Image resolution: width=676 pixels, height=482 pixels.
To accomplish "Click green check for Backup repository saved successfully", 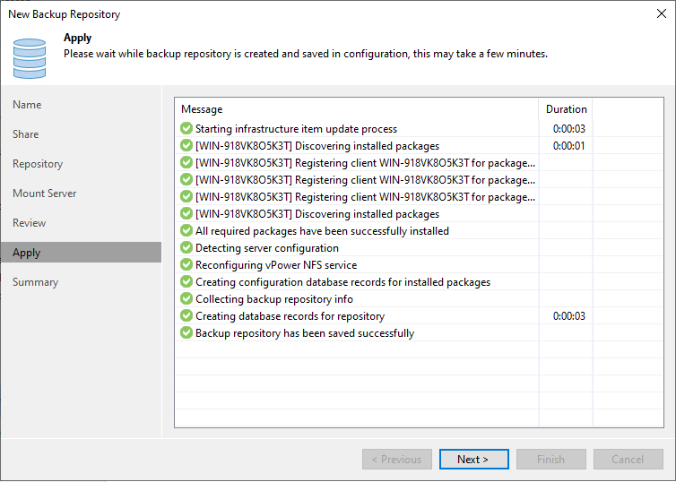I will [x=186, y=332].
